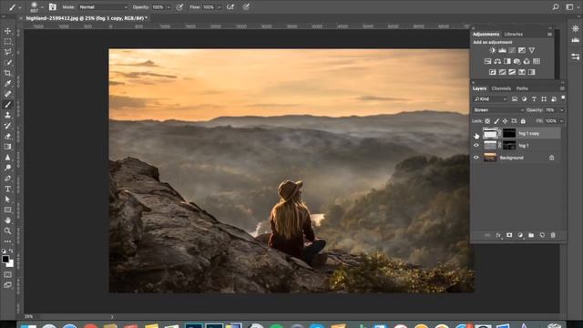Add a layer mask from Layers footer
Screen dimensions: 583x328
click(x=509, y=235)
